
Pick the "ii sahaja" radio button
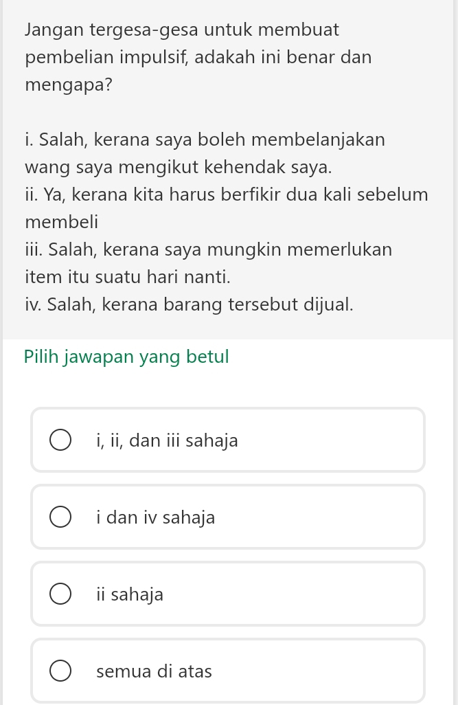tap(60, 594)
